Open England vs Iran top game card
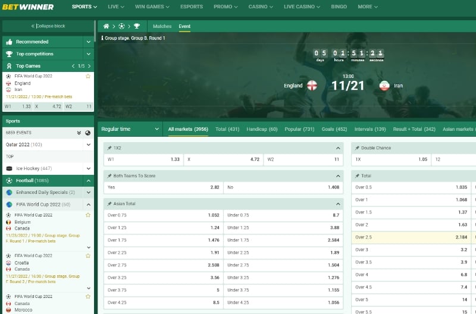The image size is (476, 314). pos(48,86)
